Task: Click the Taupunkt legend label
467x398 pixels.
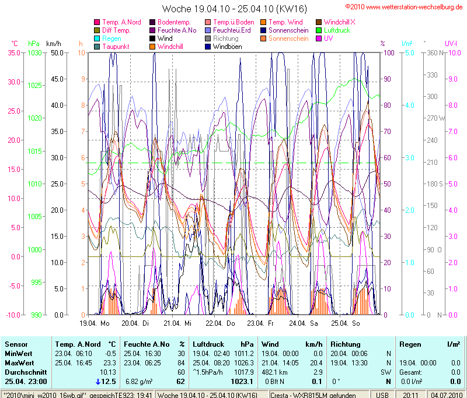Action: pyautogui.click(x=116, y=47)
